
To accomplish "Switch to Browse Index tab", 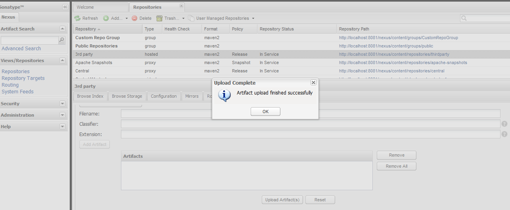I will point(90,96).
